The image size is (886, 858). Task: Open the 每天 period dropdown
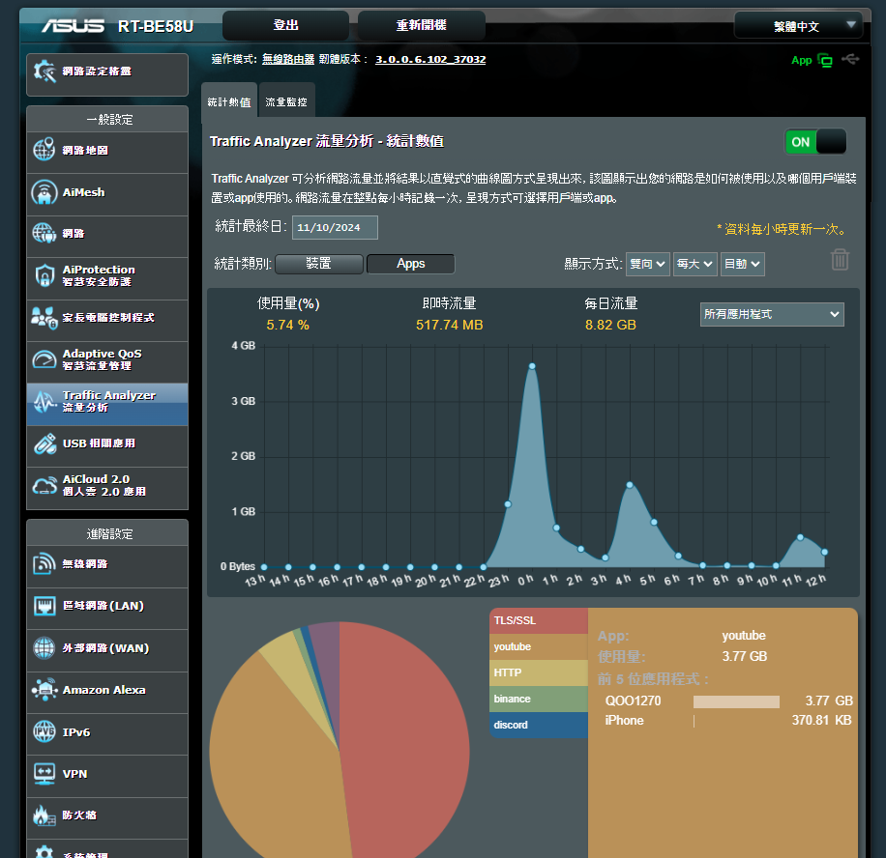(x=695, y=264)
